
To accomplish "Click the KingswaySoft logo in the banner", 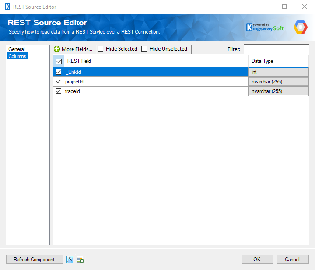I will pyautogui.click(x=265, y=27).
